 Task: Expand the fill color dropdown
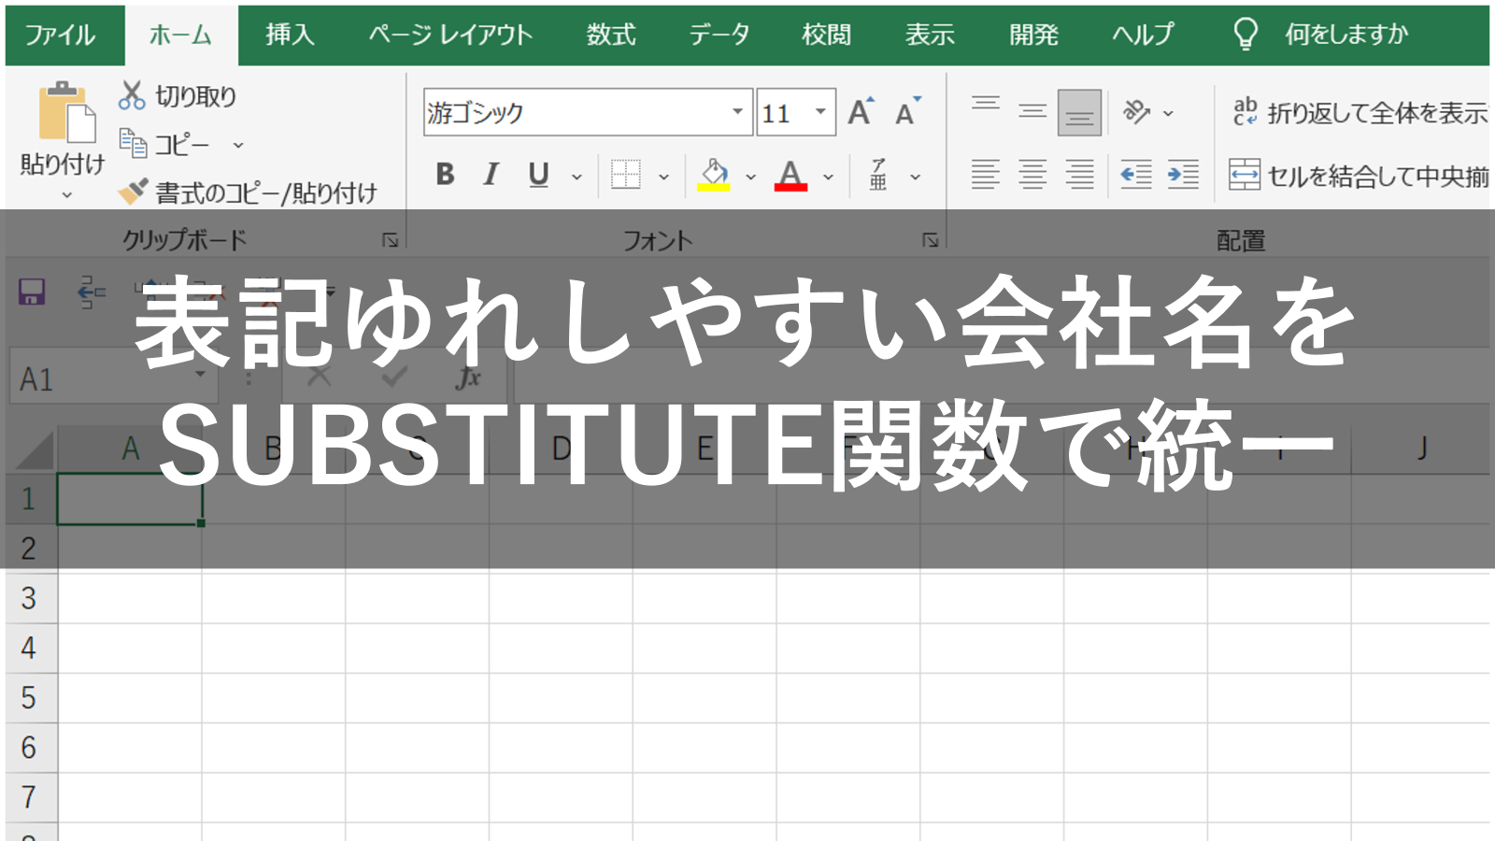[750, 177]
